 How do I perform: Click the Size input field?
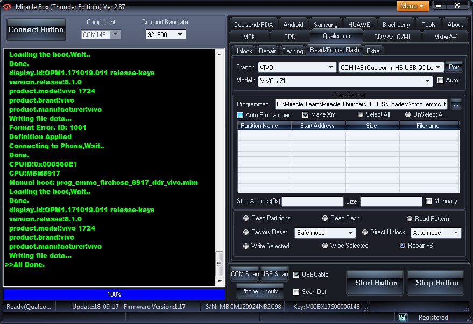(391, 201)
